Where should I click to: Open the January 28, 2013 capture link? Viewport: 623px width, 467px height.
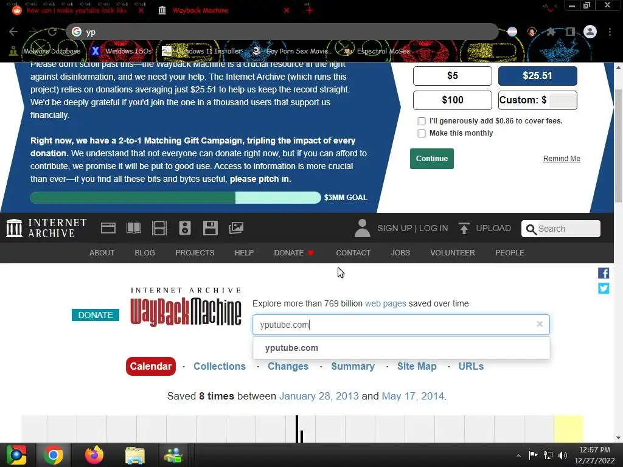tap(319, 396)
